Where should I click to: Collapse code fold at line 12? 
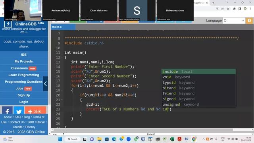62,57
